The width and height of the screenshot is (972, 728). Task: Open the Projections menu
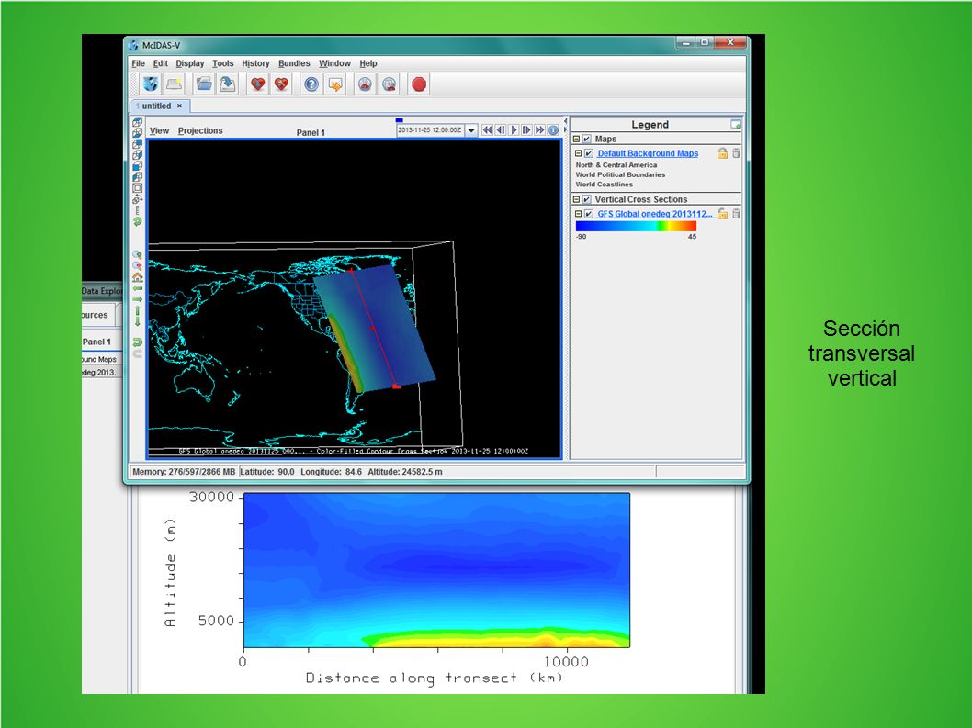point(200,130)
